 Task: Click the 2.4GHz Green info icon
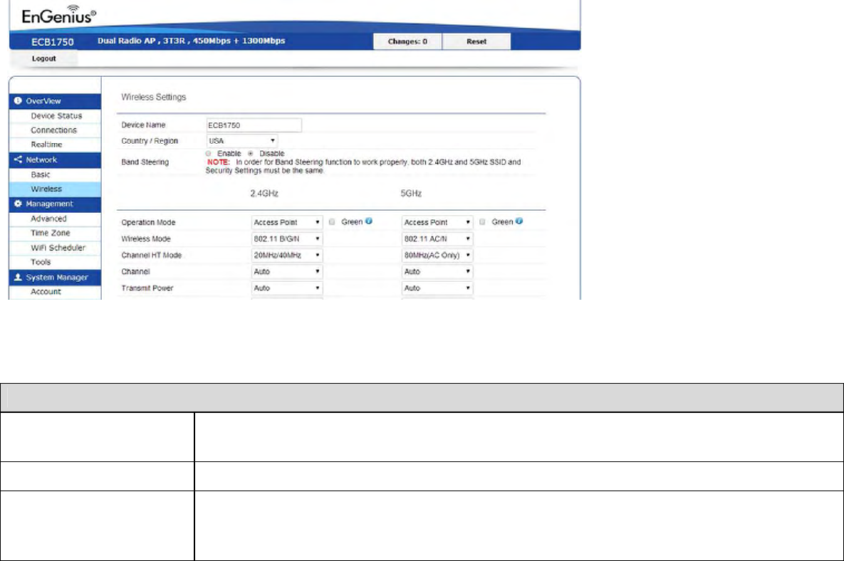(369, 221)
